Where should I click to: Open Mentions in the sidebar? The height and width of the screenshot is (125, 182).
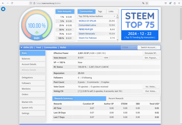pos(32,89)
